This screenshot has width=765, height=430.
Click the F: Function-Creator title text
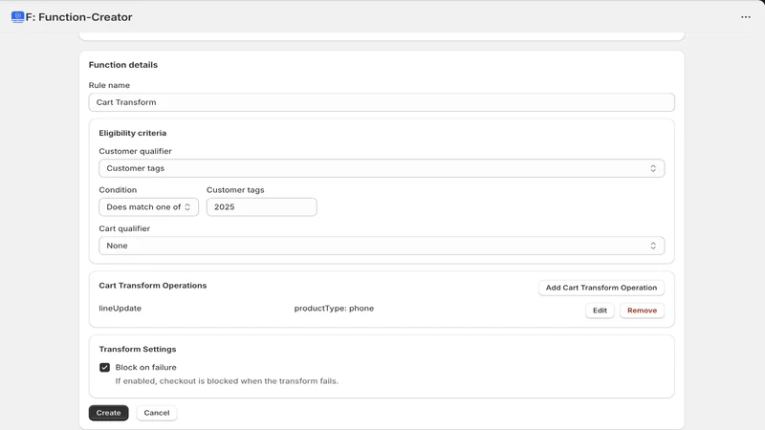coord(78,17)
